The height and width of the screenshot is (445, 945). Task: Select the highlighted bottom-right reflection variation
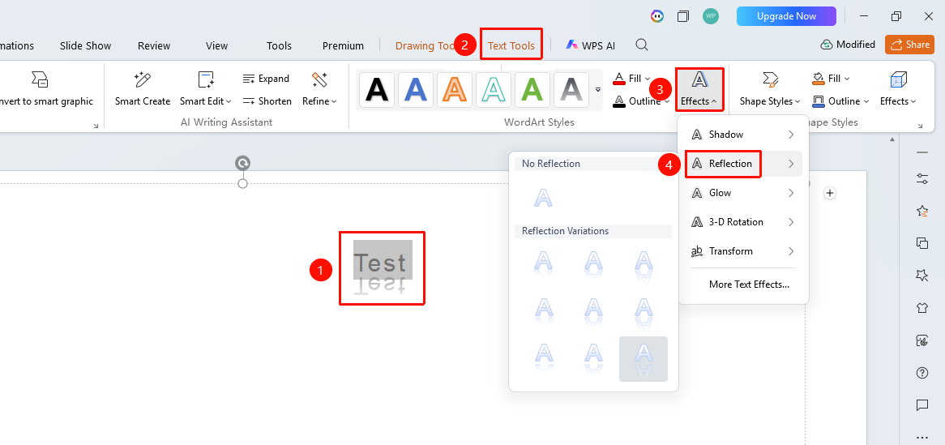click(644, 359)
